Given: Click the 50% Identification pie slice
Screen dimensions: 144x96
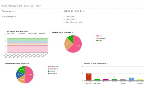Looking at the screenshot, I should [x=29, y=75].
